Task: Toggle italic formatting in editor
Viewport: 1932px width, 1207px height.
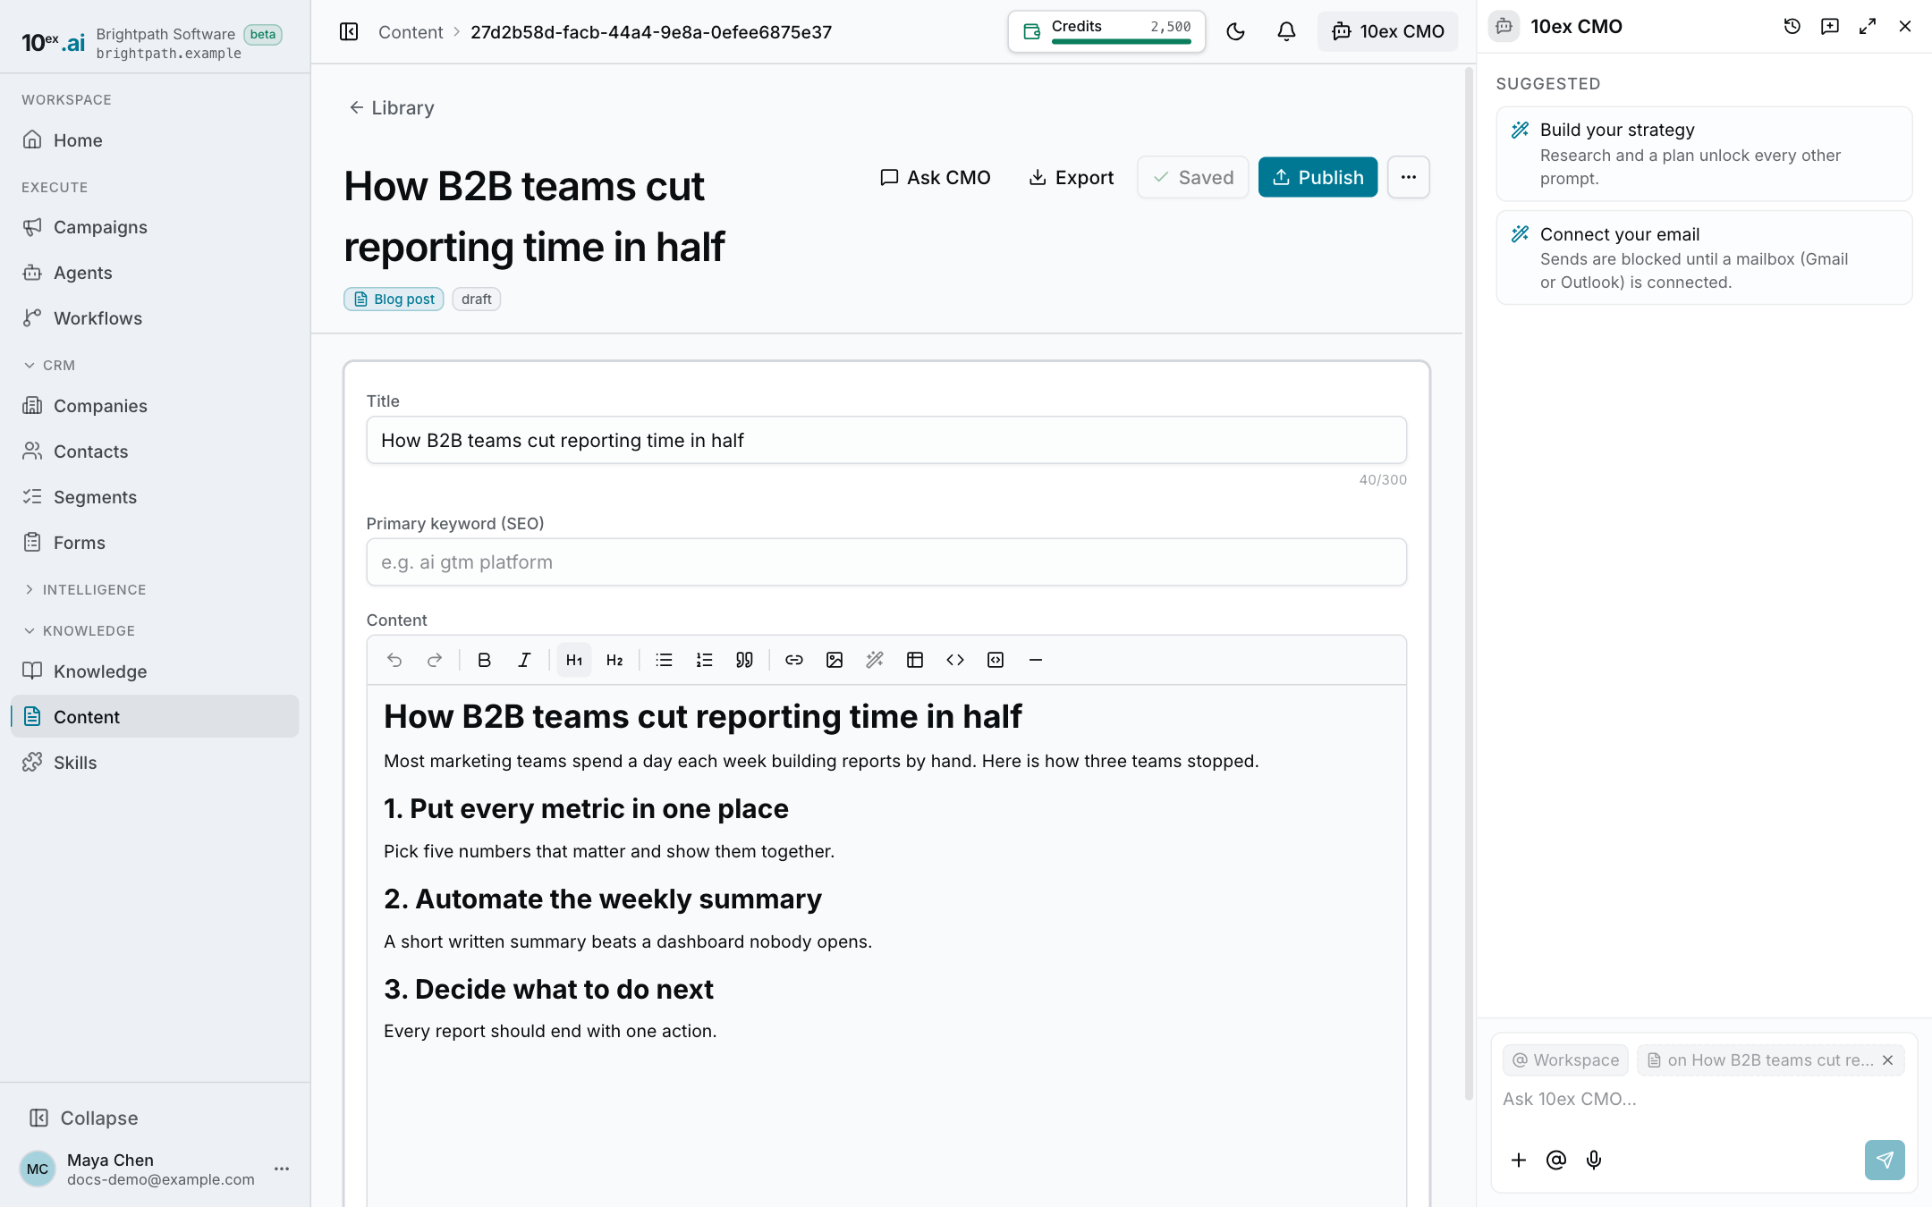Action: click(x=524, y=660)
